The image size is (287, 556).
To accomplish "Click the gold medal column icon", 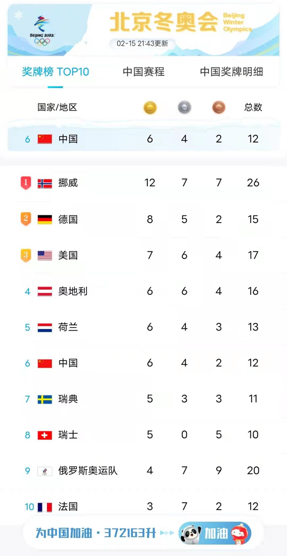I will point(150,108).
